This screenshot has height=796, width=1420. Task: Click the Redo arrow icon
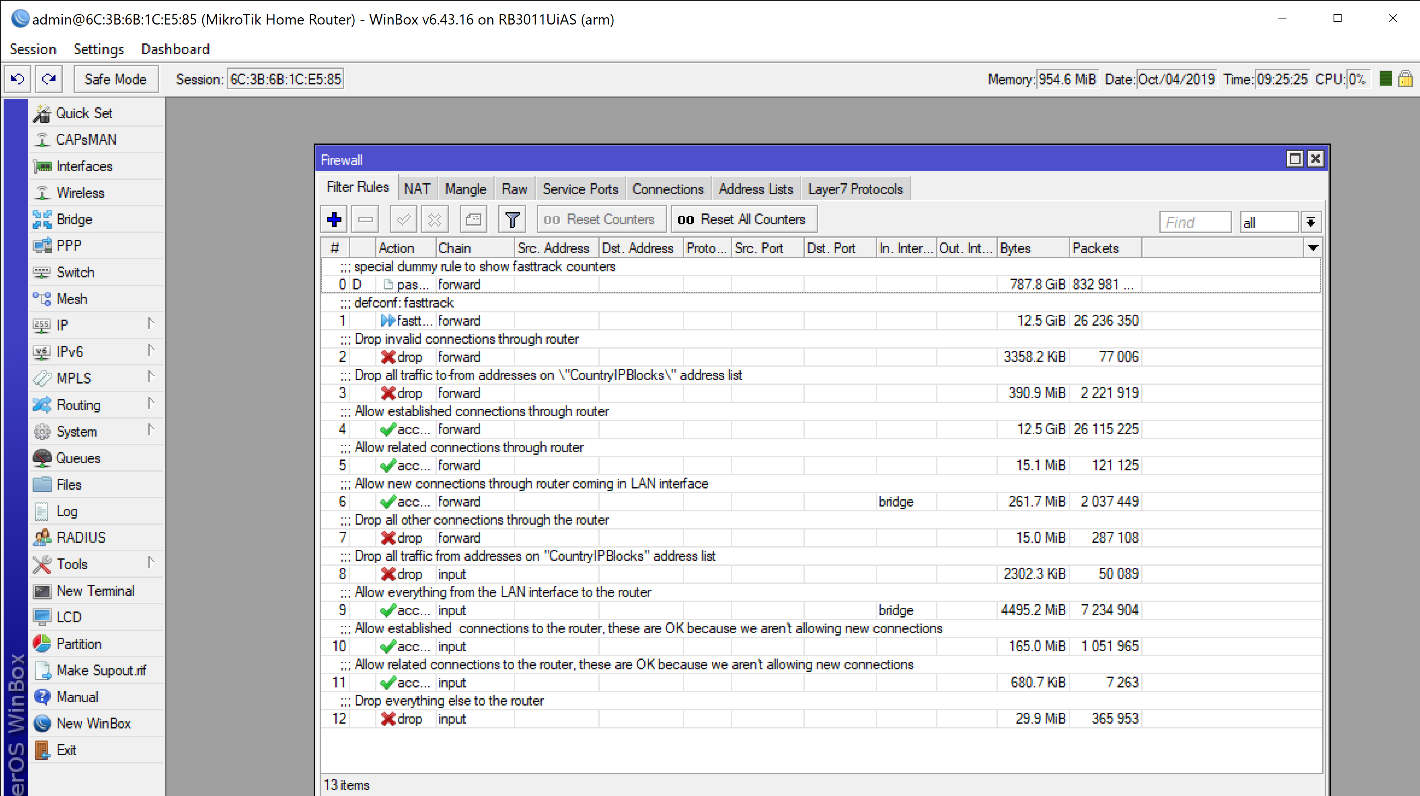[x=49, y=79]
